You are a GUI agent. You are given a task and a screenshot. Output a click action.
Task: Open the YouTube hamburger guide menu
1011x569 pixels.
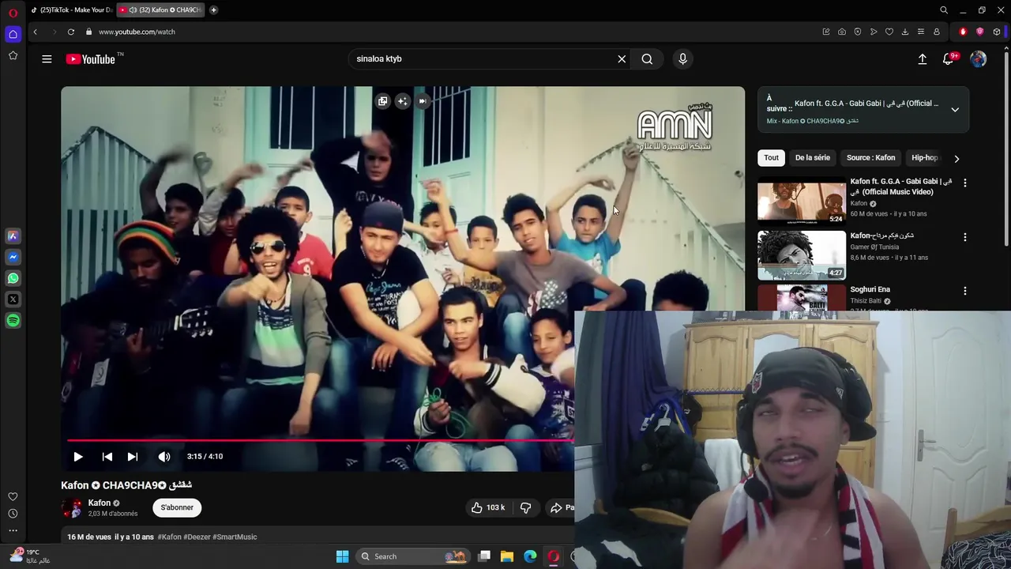point(47,59)
